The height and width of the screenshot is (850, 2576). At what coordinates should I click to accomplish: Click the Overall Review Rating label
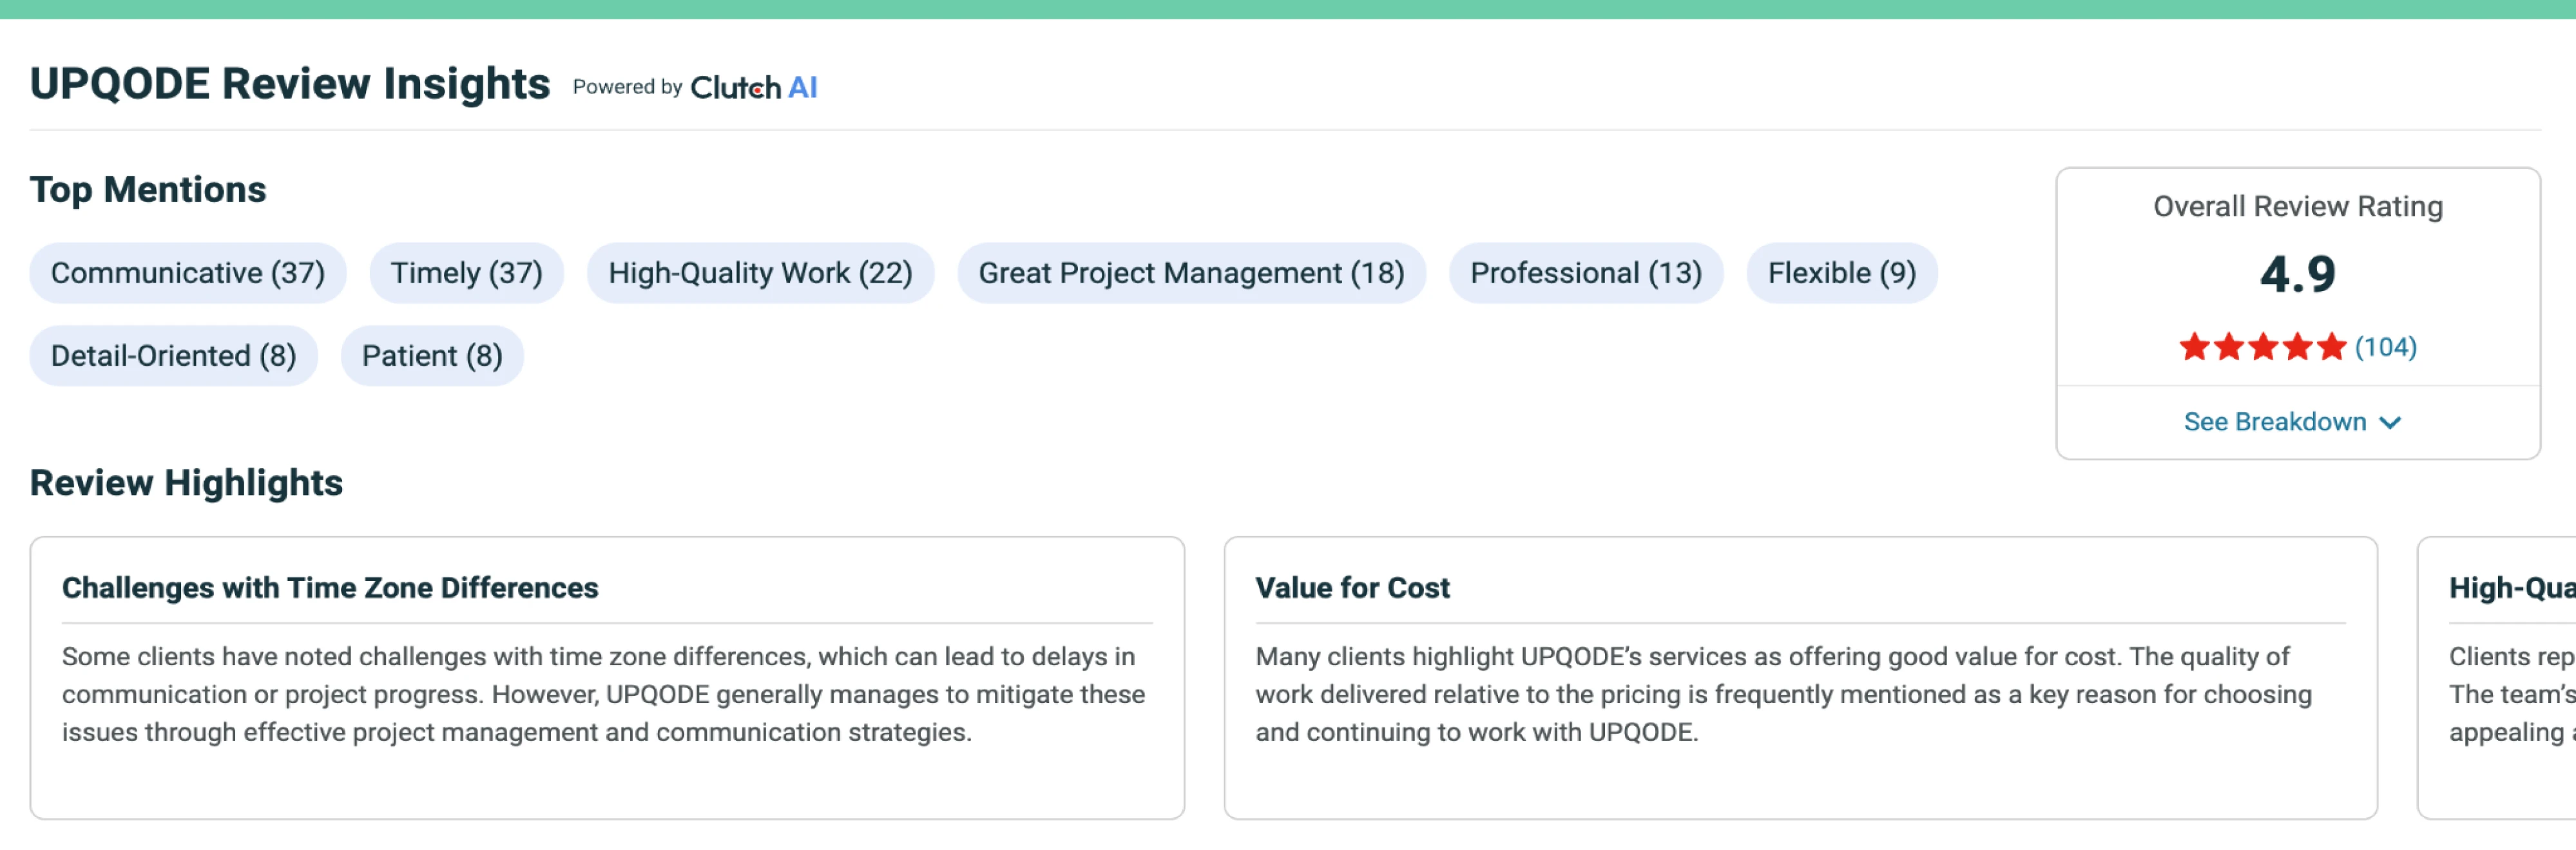(x=2297, y=207)
